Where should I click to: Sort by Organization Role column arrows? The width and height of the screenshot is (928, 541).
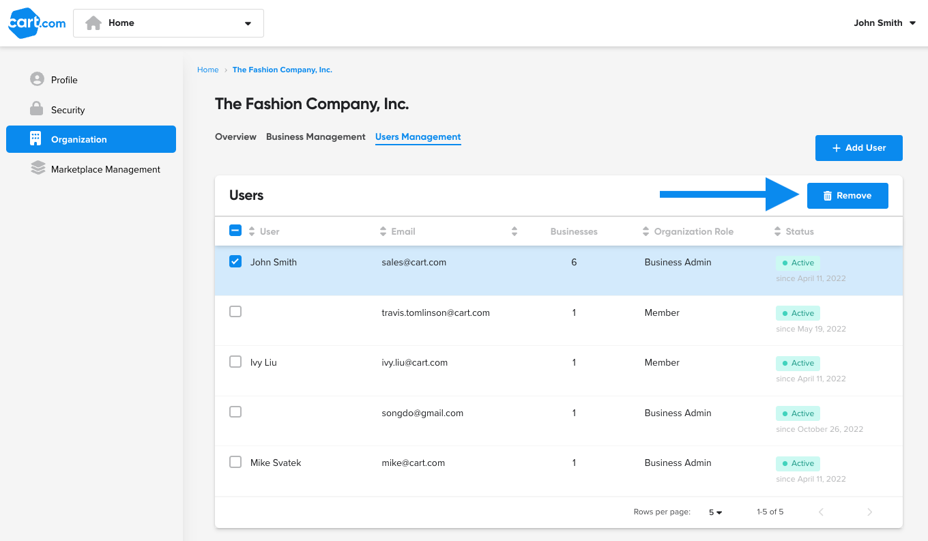[x=646, y=231]
